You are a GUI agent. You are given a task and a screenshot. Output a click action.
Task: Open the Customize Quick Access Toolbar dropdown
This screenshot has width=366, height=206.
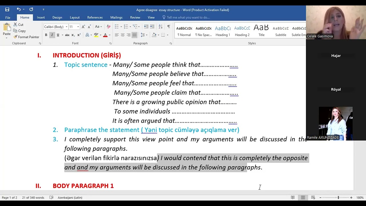click(x=43, y=9)
